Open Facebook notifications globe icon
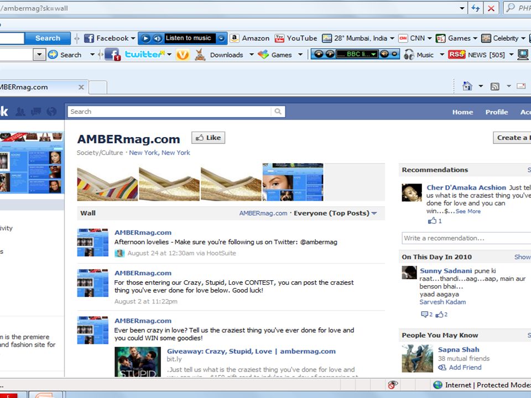531x398 pixels. pos(51,111)
